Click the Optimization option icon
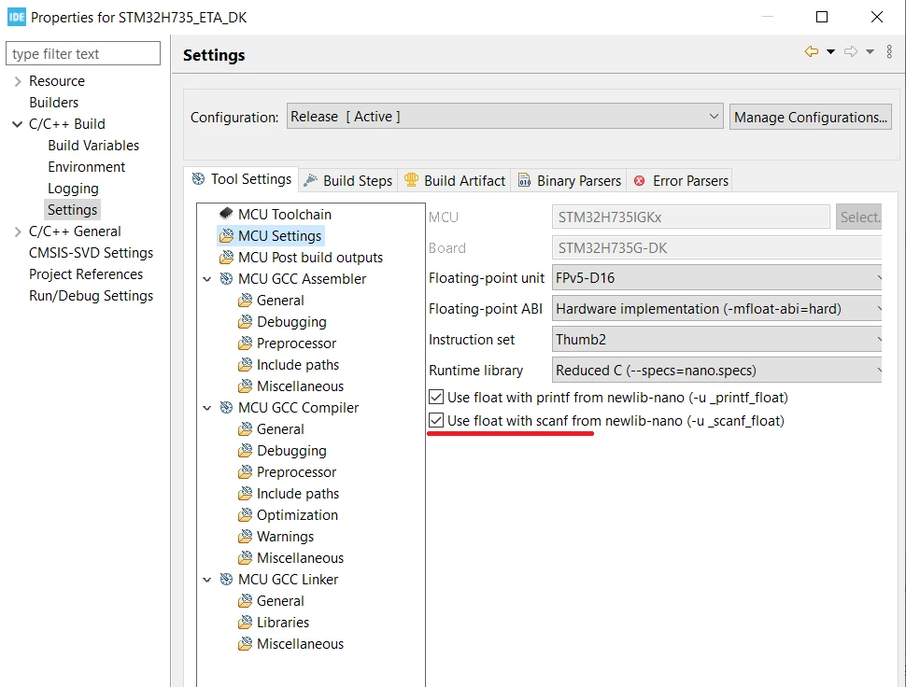 coord(245,515)
